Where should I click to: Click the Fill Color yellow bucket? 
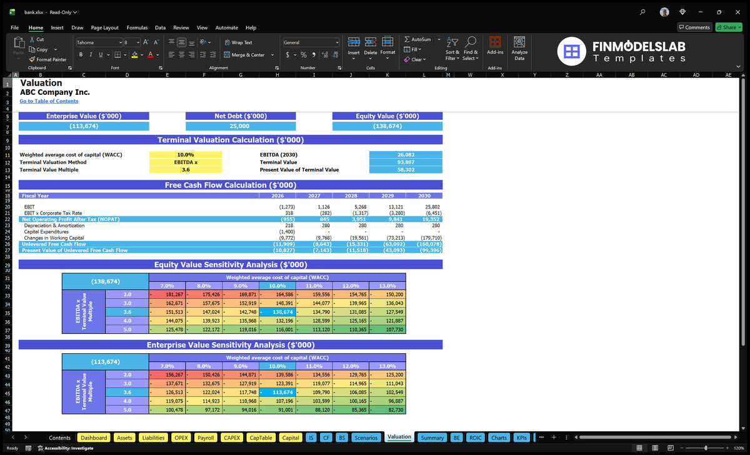coord(134,55)
